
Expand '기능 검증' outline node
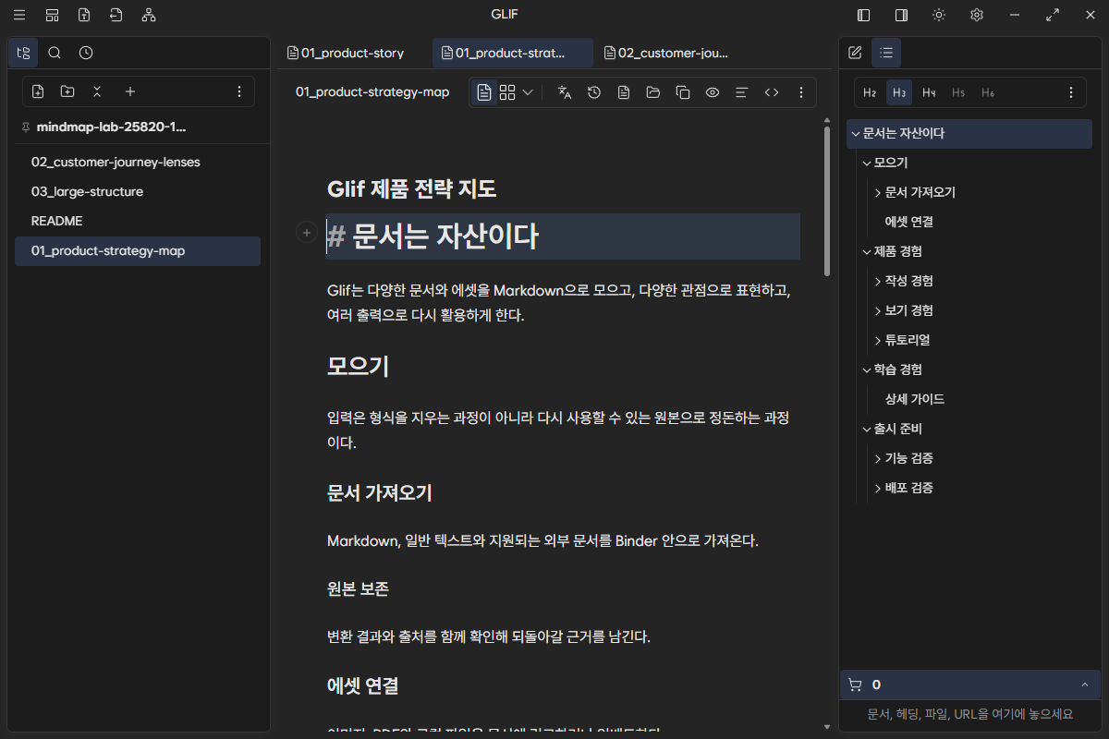877,458
